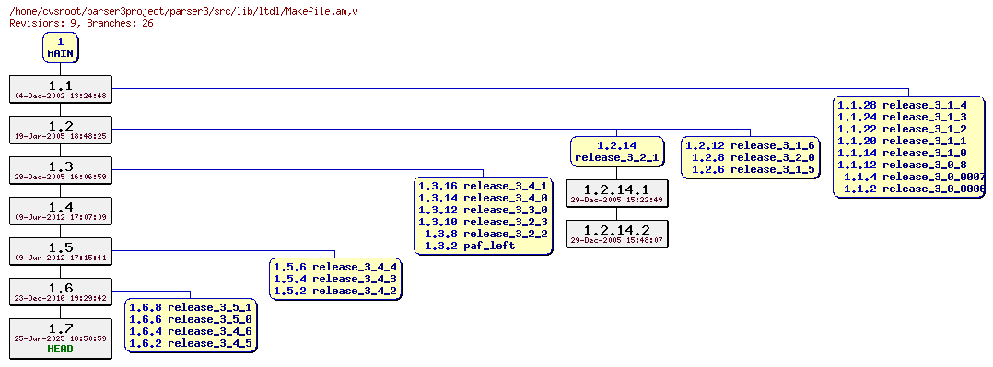The width and height of the screenshot is (993, 367).
Task: Click branch tag 1.1.14 release_3_1_0
Action: pos(902,153)
